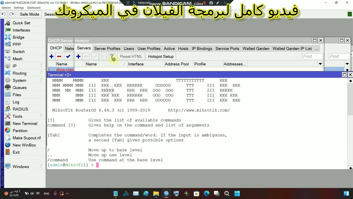Switch to Walled Garden IP List tab
This screenshot has height=199, width=353.
292,49
